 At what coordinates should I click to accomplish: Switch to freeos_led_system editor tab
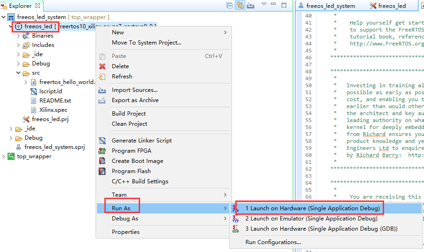pyautogui.click(x=327, y=6)
